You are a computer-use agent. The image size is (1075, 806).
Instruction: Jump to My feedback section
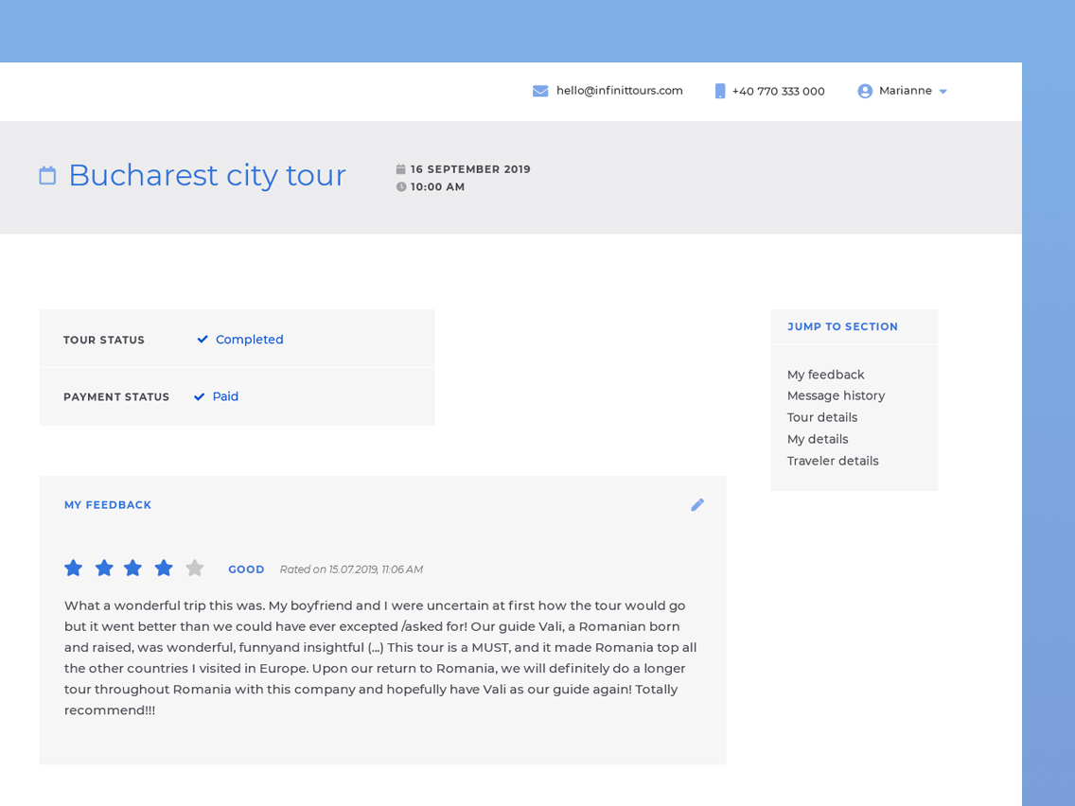pos(825,375)
